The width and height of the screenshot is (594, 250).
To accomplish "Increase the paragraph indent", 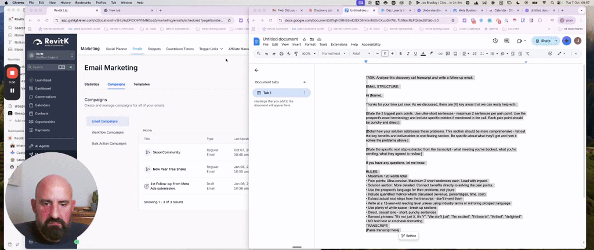I will (x=520, y=54).
